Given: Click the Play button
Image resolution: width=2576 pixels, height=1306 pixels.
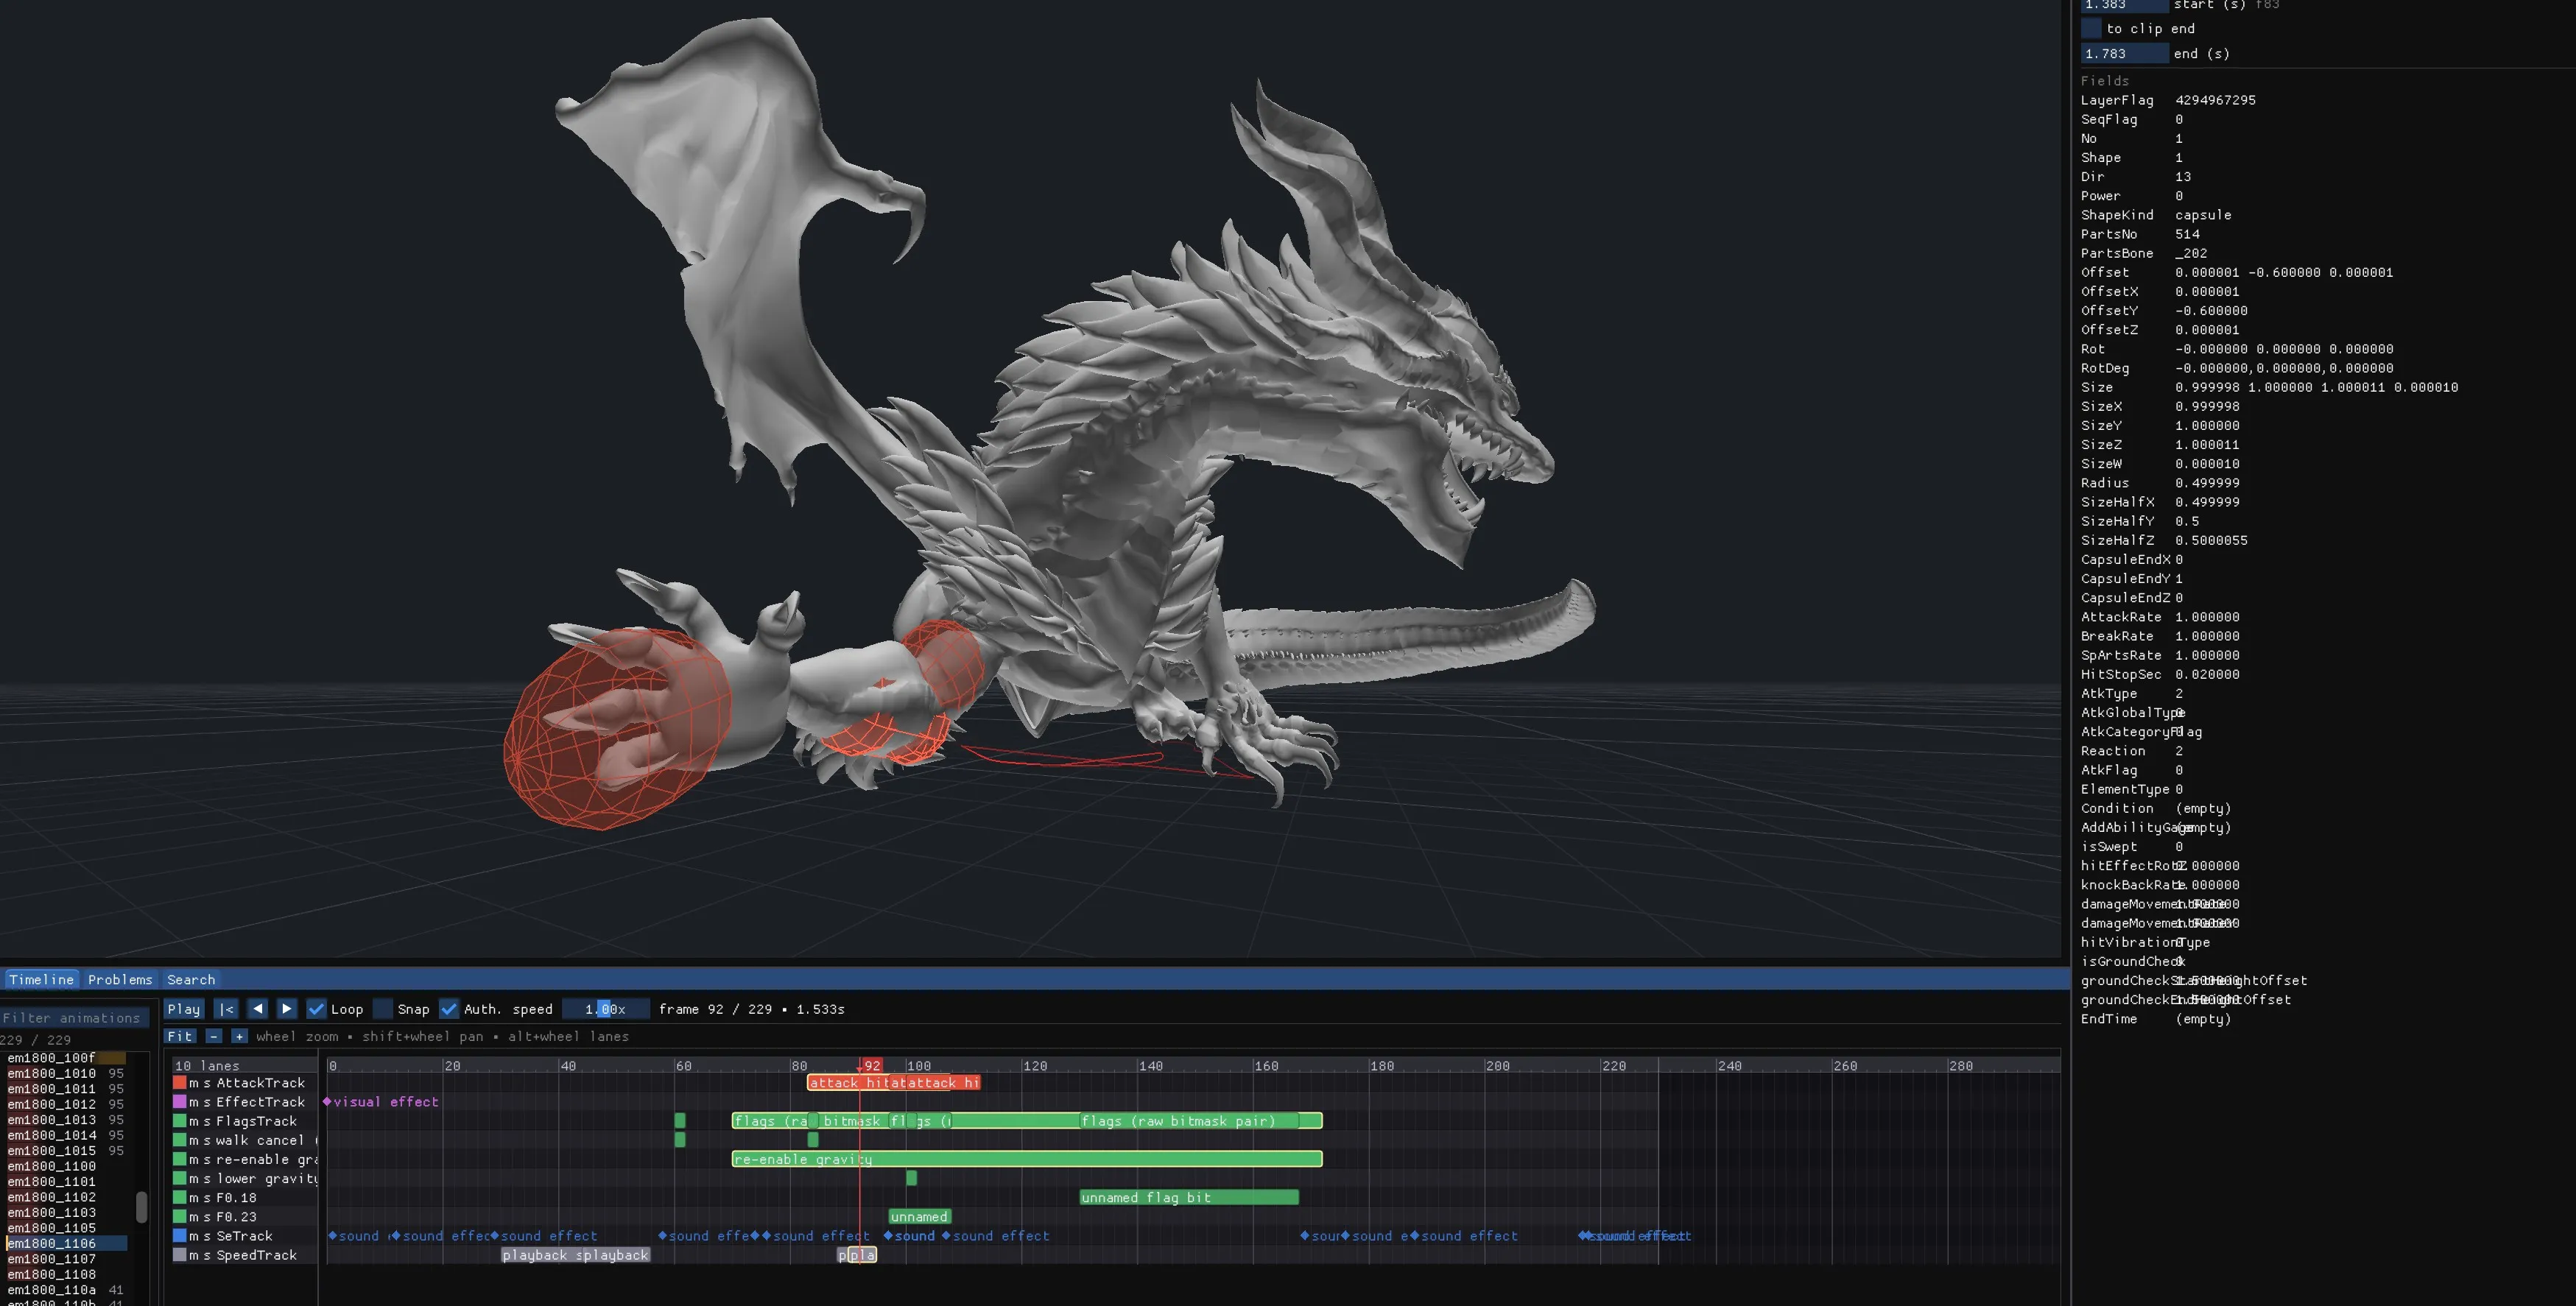Looking at the screenshot, I should pyautogui.click(x=184, y=1009).
